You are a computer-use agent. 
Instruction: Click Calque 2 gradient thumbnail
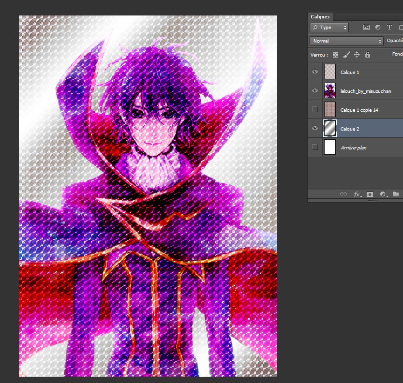[x=330, y=128]
